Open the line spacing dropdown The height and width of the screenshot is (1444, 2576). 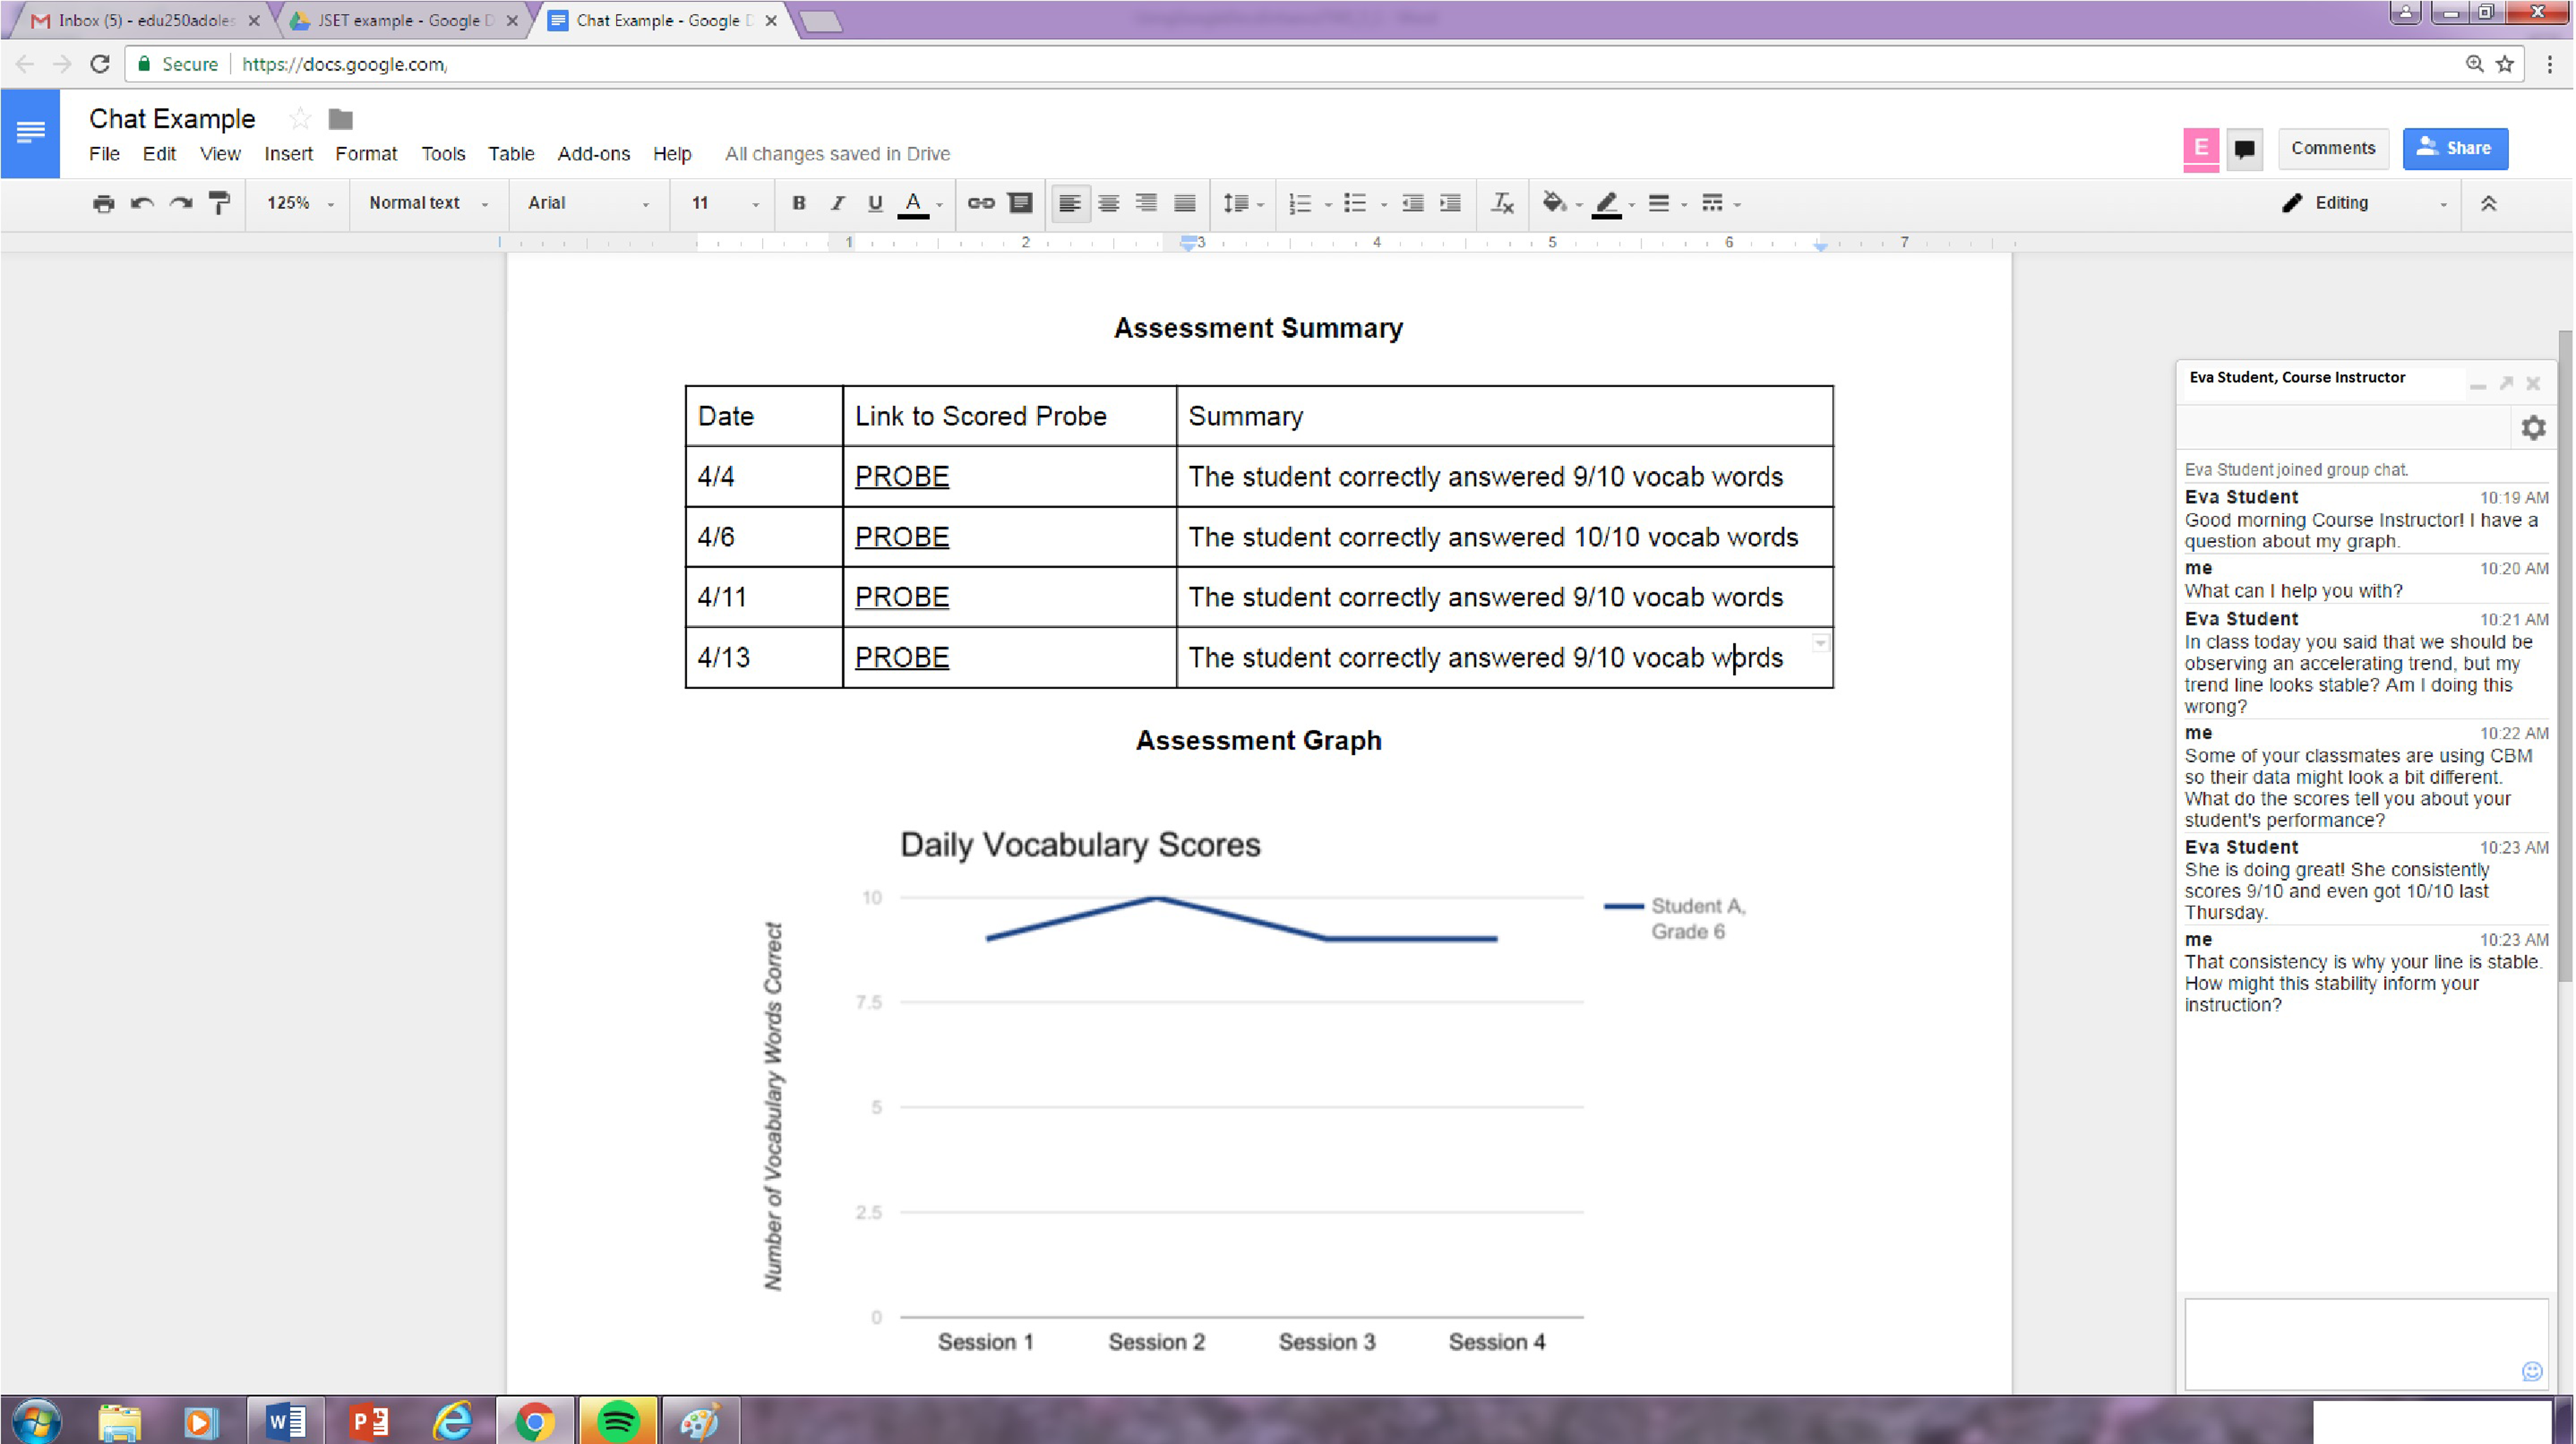(x=1243, y=203)
